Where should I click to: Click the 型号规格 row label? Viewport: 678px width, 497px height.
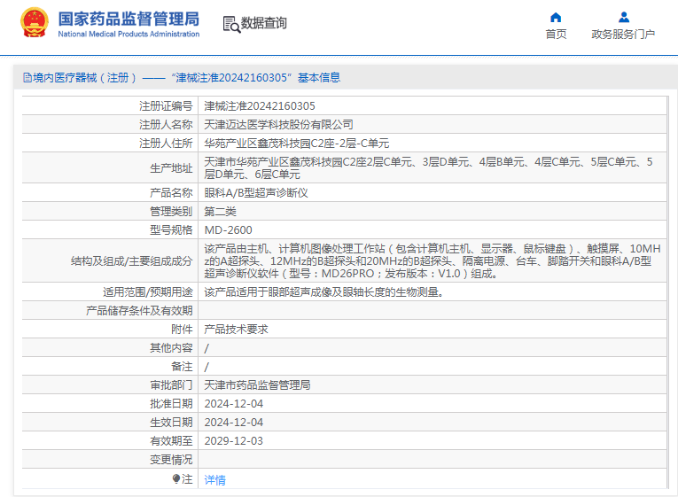pos(171,230)
